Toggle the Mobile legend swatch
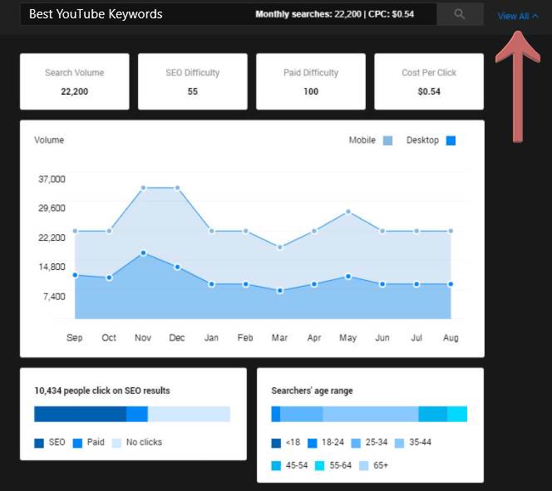This screenshot has width=552, height=491. (x=387, y=140)
